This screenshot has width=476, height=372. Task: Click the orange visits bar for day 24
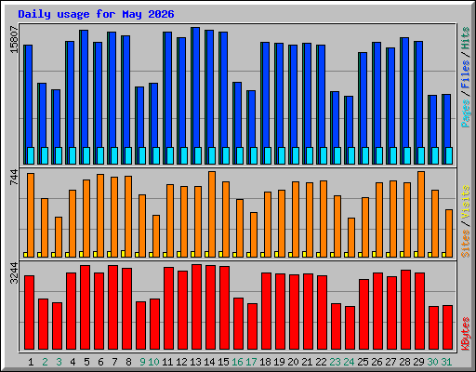351,237
